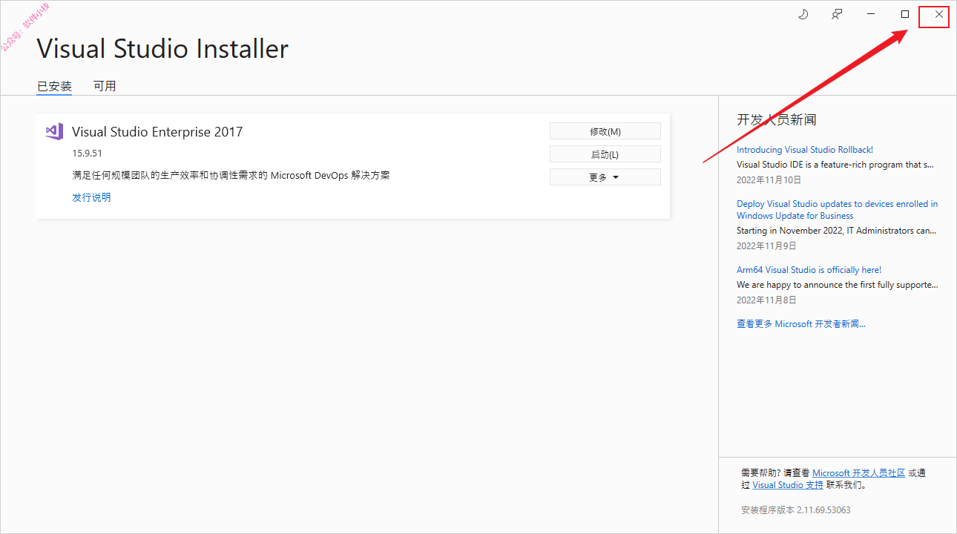This screenshot has height=534, width=957.
Task: Click the Visual Studio purple logo icon
Action: [x=54, y=131]
